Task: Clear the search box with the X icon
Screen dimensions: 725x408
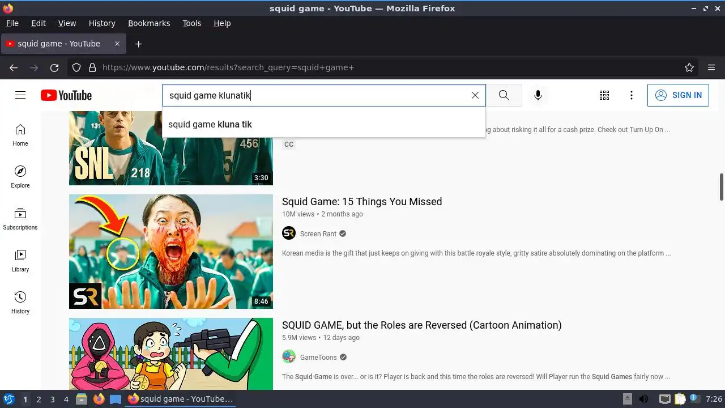Action: click(475, 95)
